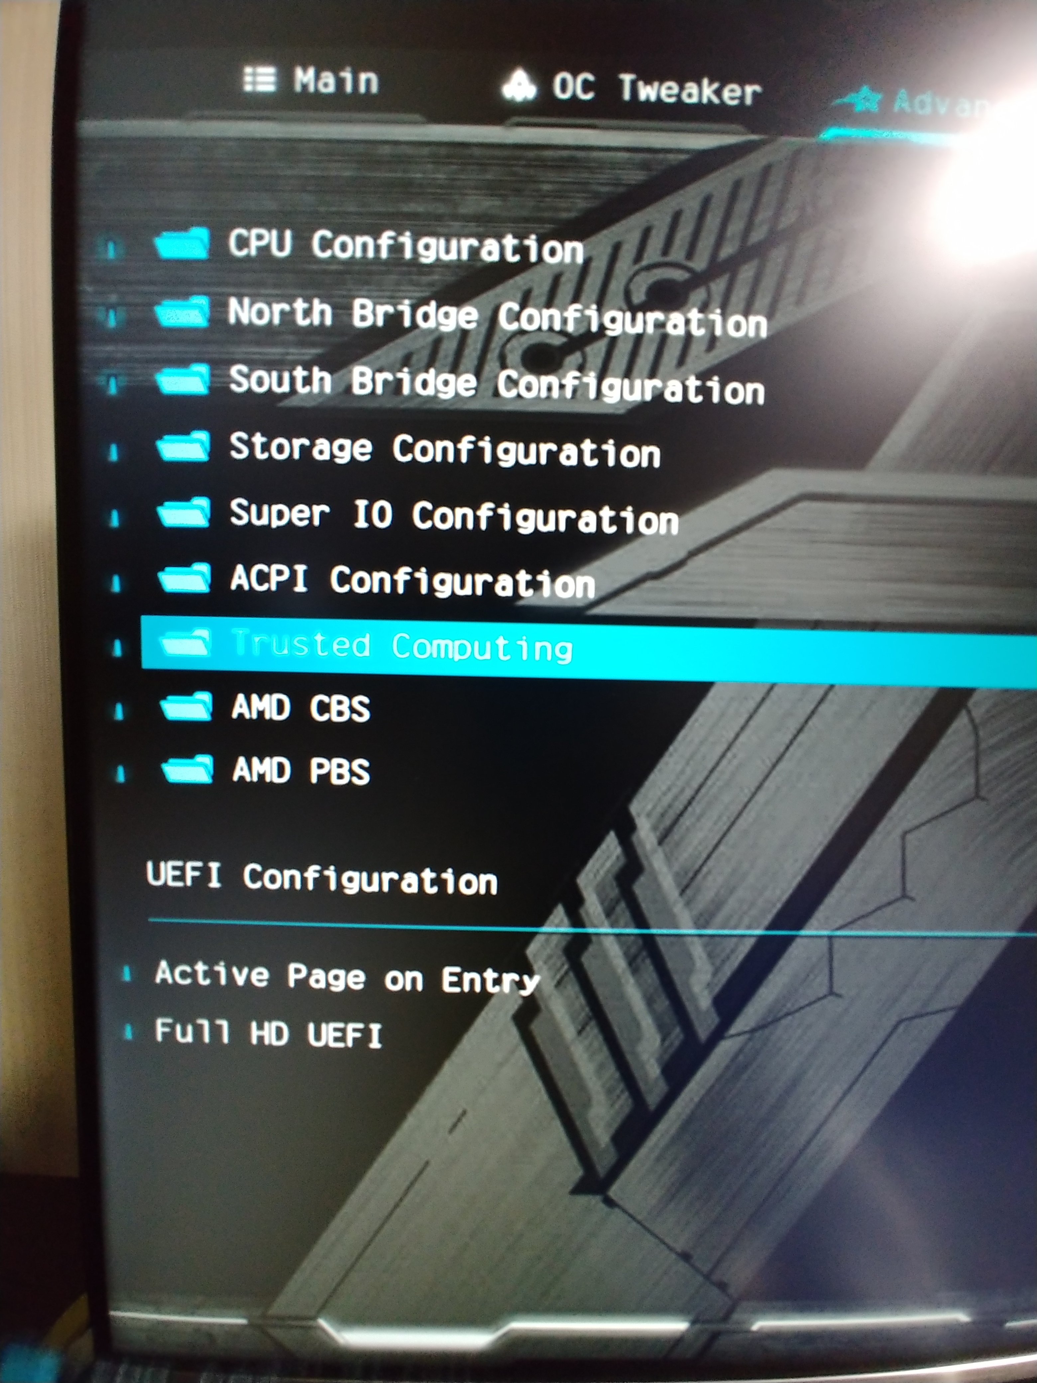1037x1383 pixels.
Task: Click the Super IO Configuration folder icon
Action: [x=184, y=513]
